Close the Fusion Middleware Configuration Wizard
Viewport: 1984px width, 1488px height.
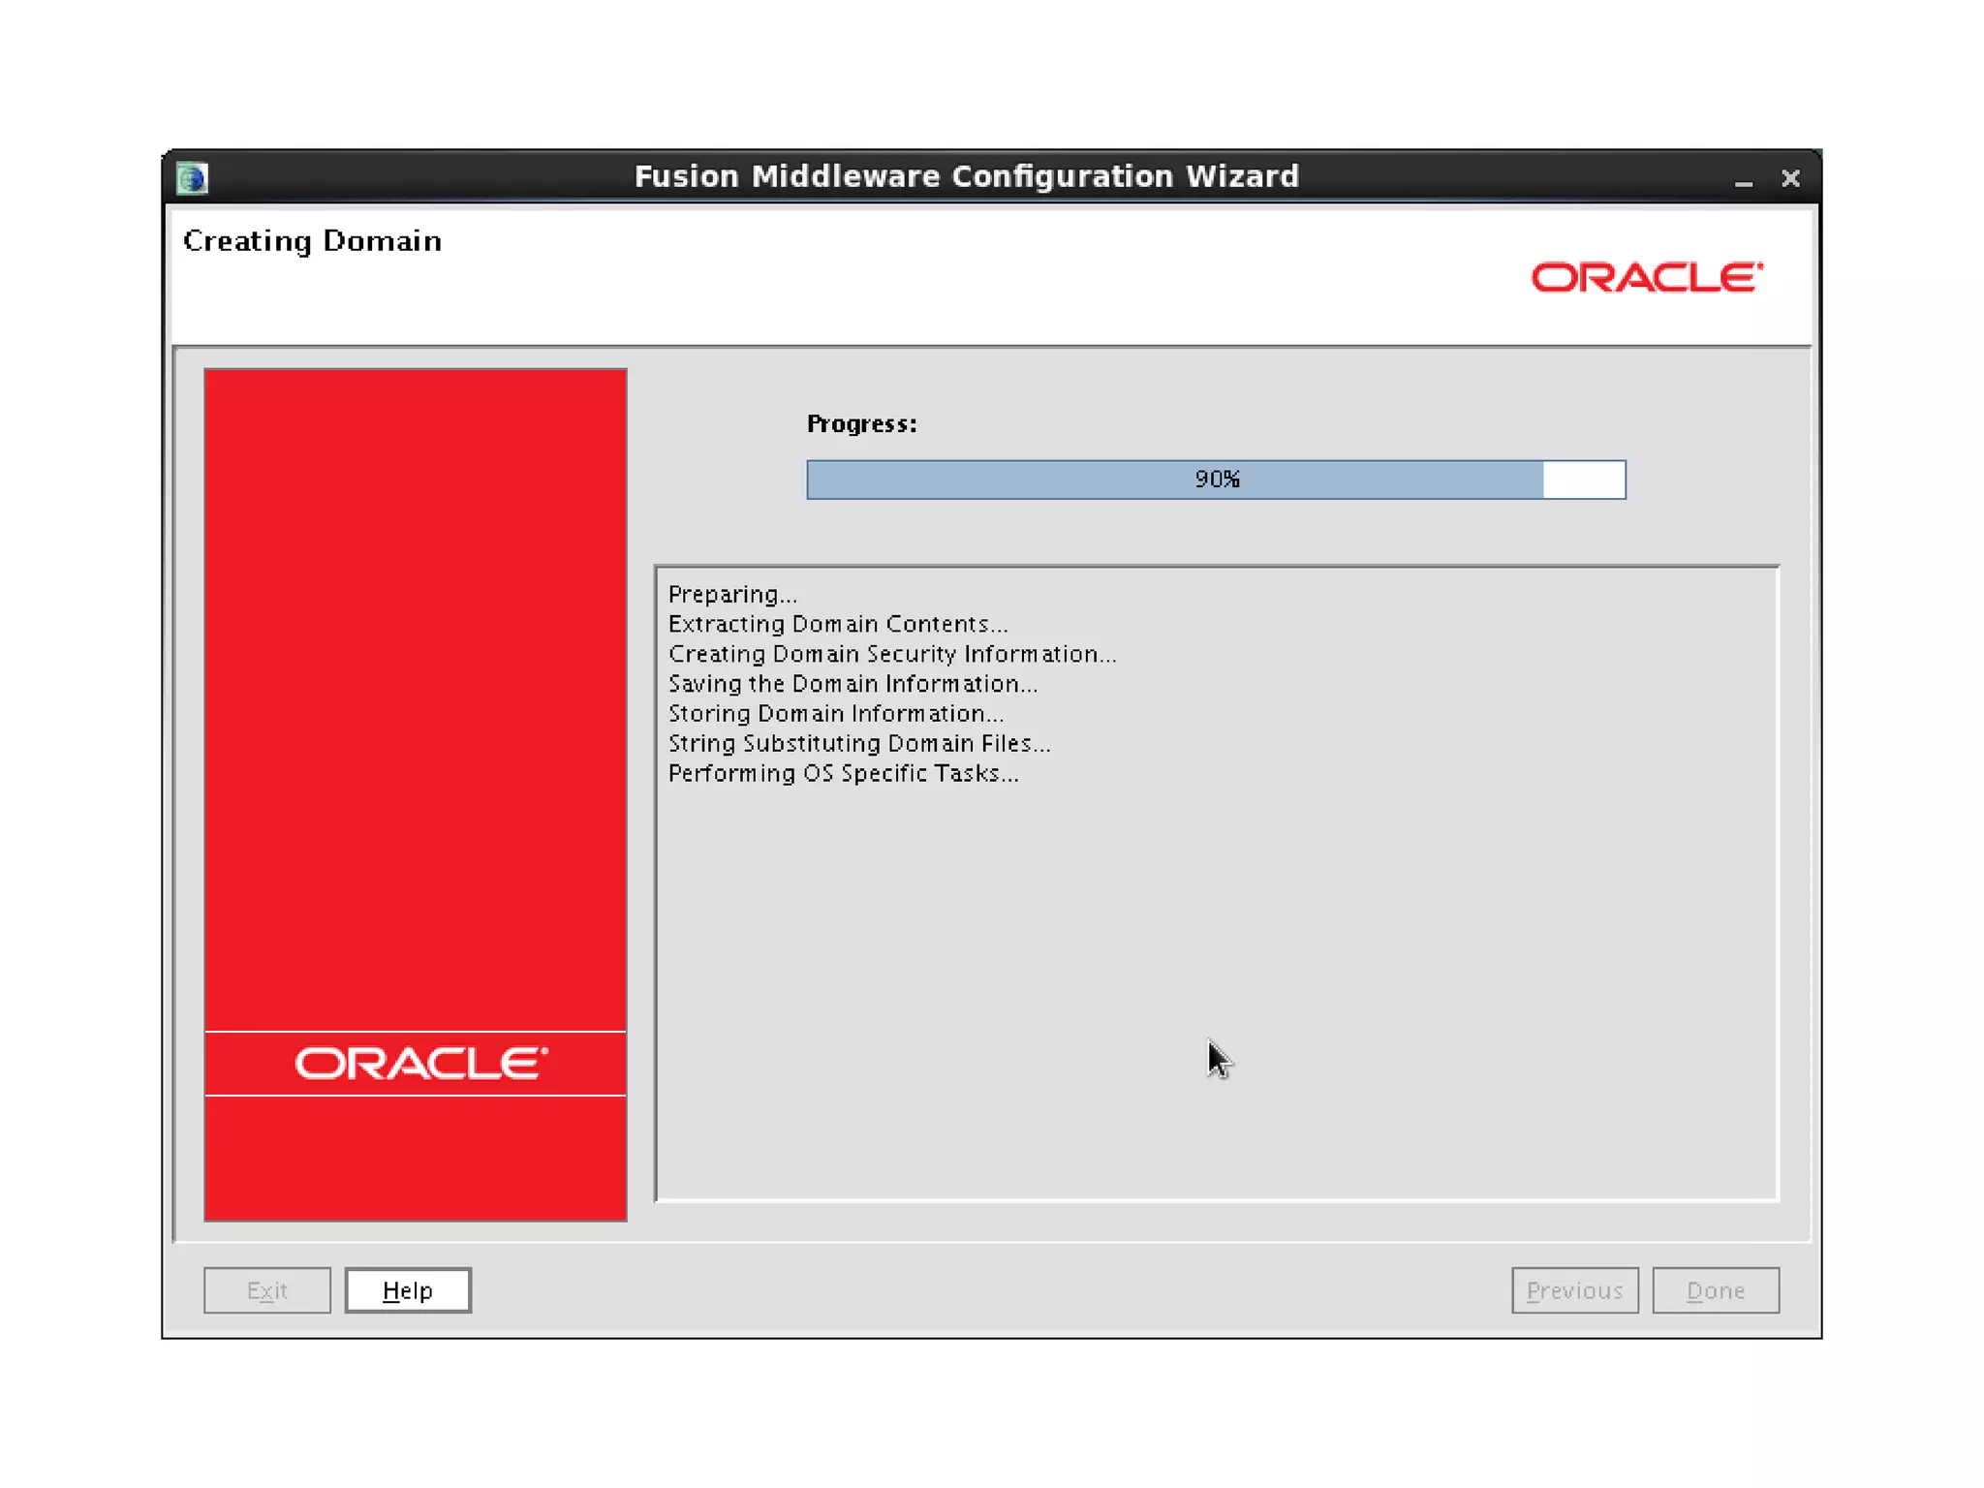click(1789, 178)
